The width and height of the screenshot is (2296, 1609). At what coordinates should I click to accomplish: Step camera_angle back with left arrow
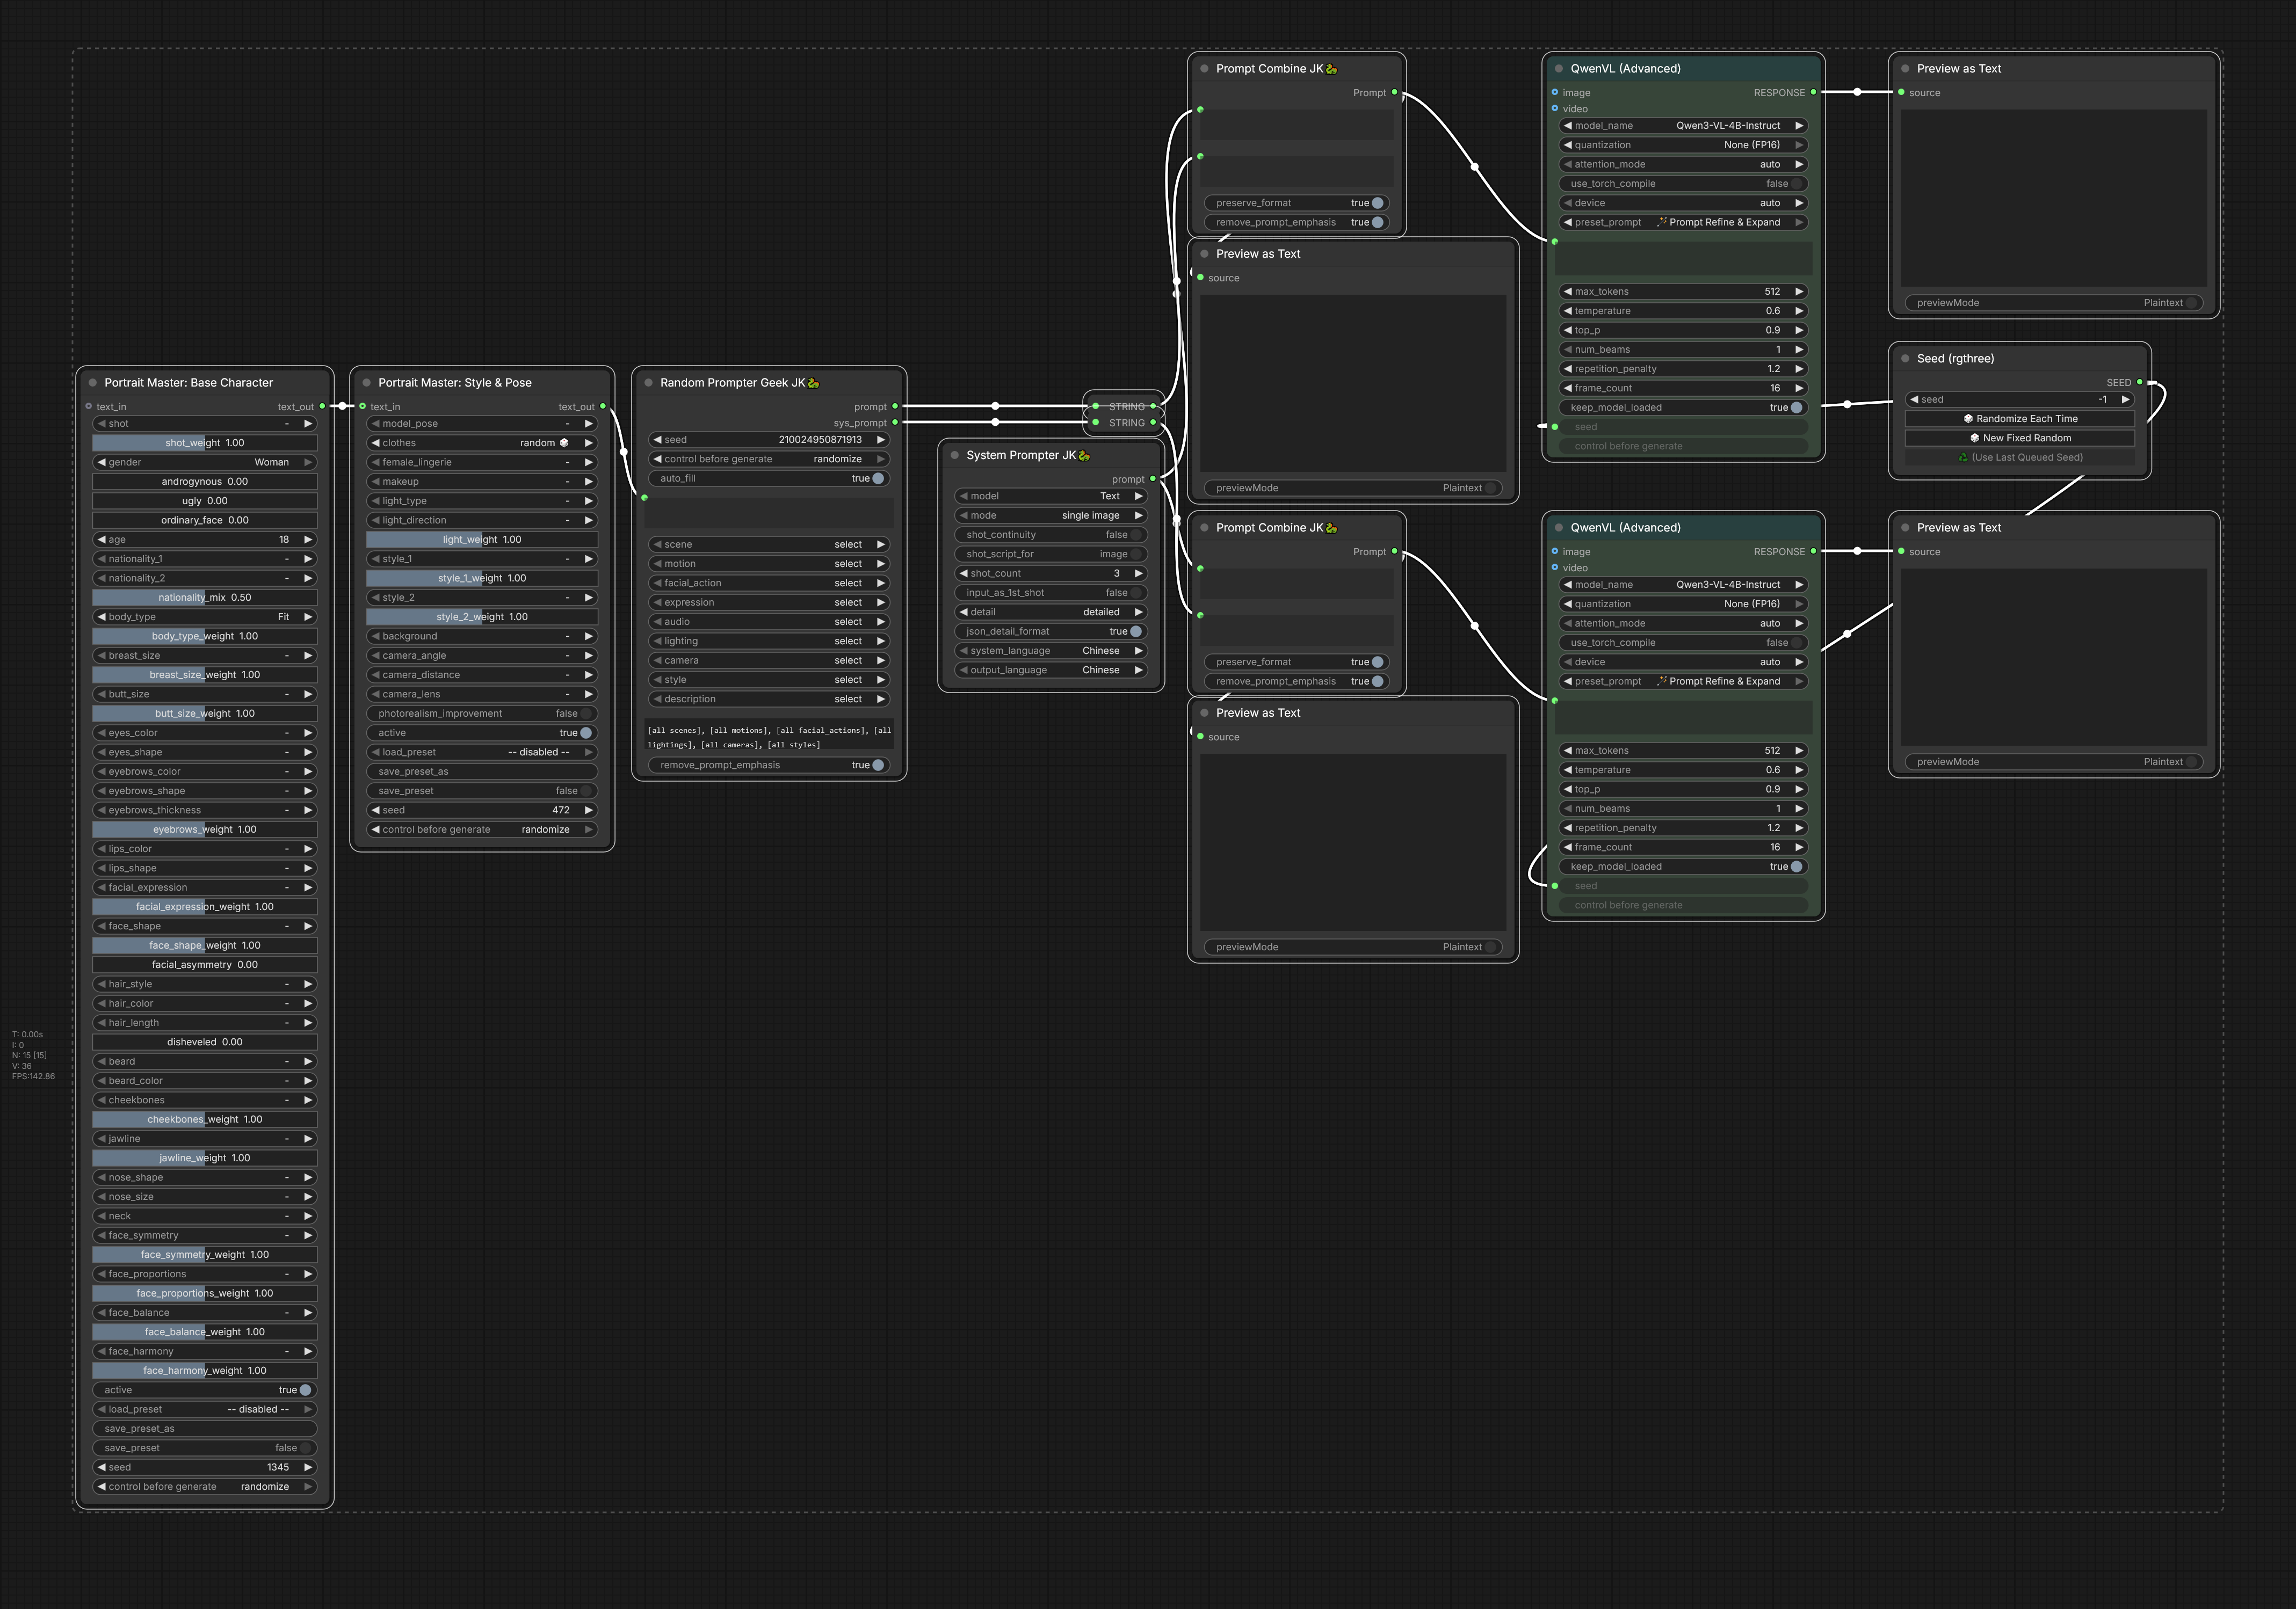click(x=375, y=656)
